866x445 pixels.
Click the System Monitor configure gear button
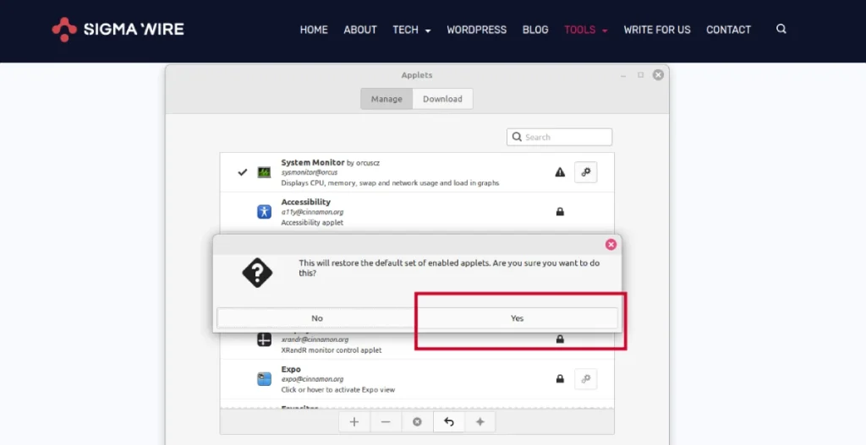click(x=586, y=172)
